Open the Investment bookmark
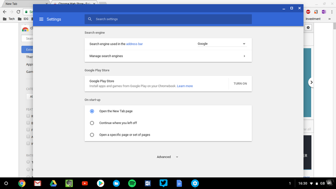Image resolution: width=336 pixels, height=189 pixels. [313, 19]
